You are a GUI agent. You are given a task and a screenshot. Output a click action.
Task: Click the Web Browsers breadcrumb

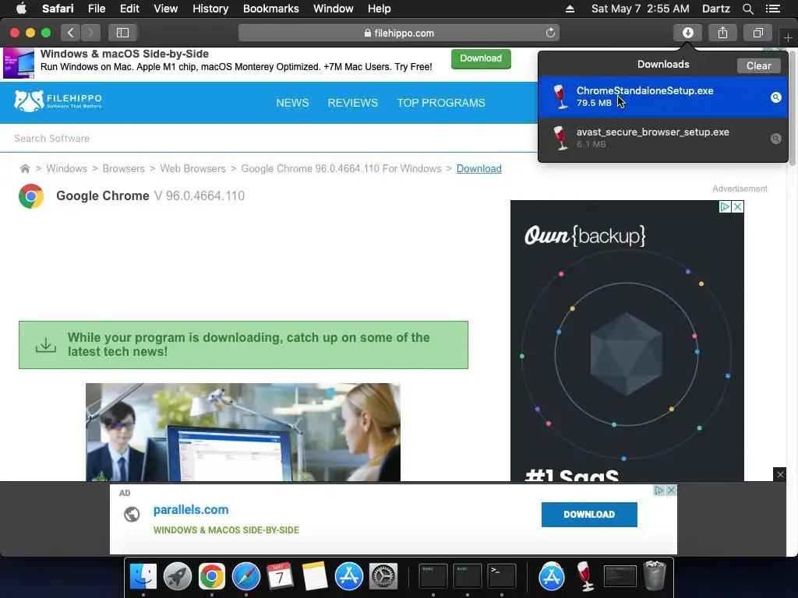pyautogui.click(x=193, y=168)
